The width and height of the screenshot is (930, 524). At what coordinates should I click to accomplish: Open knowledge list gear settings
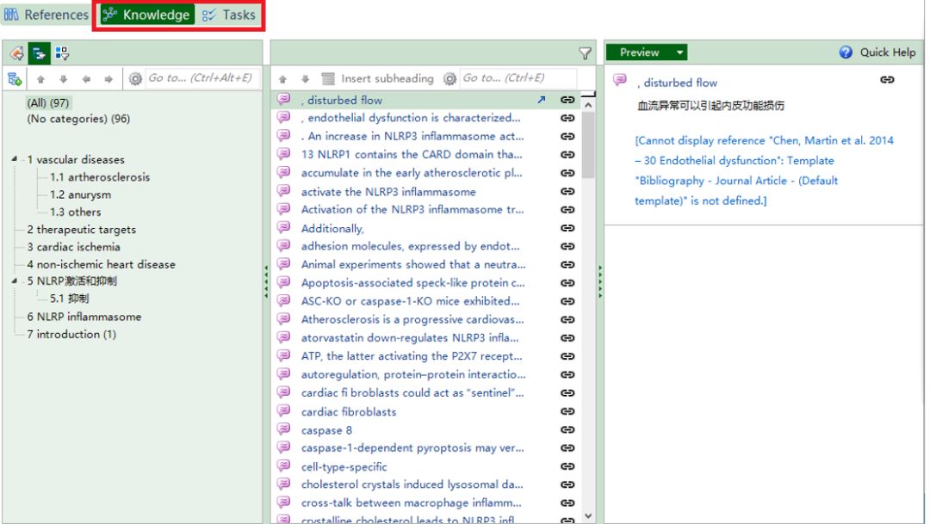click(x=450, y=78)
